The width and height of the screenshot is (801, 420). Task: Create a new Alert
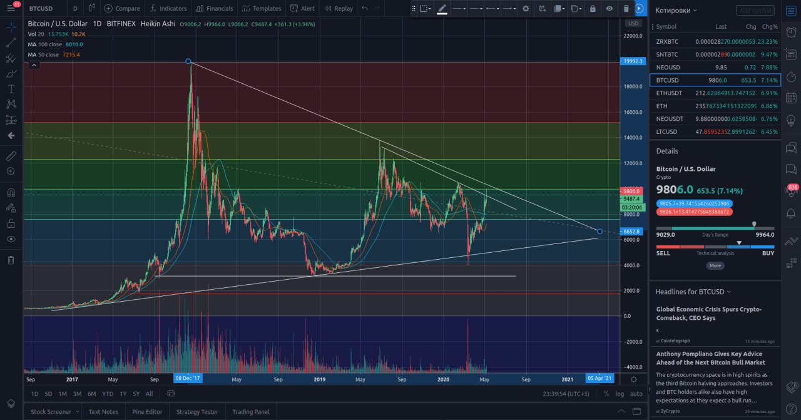[x=302, y=8]
